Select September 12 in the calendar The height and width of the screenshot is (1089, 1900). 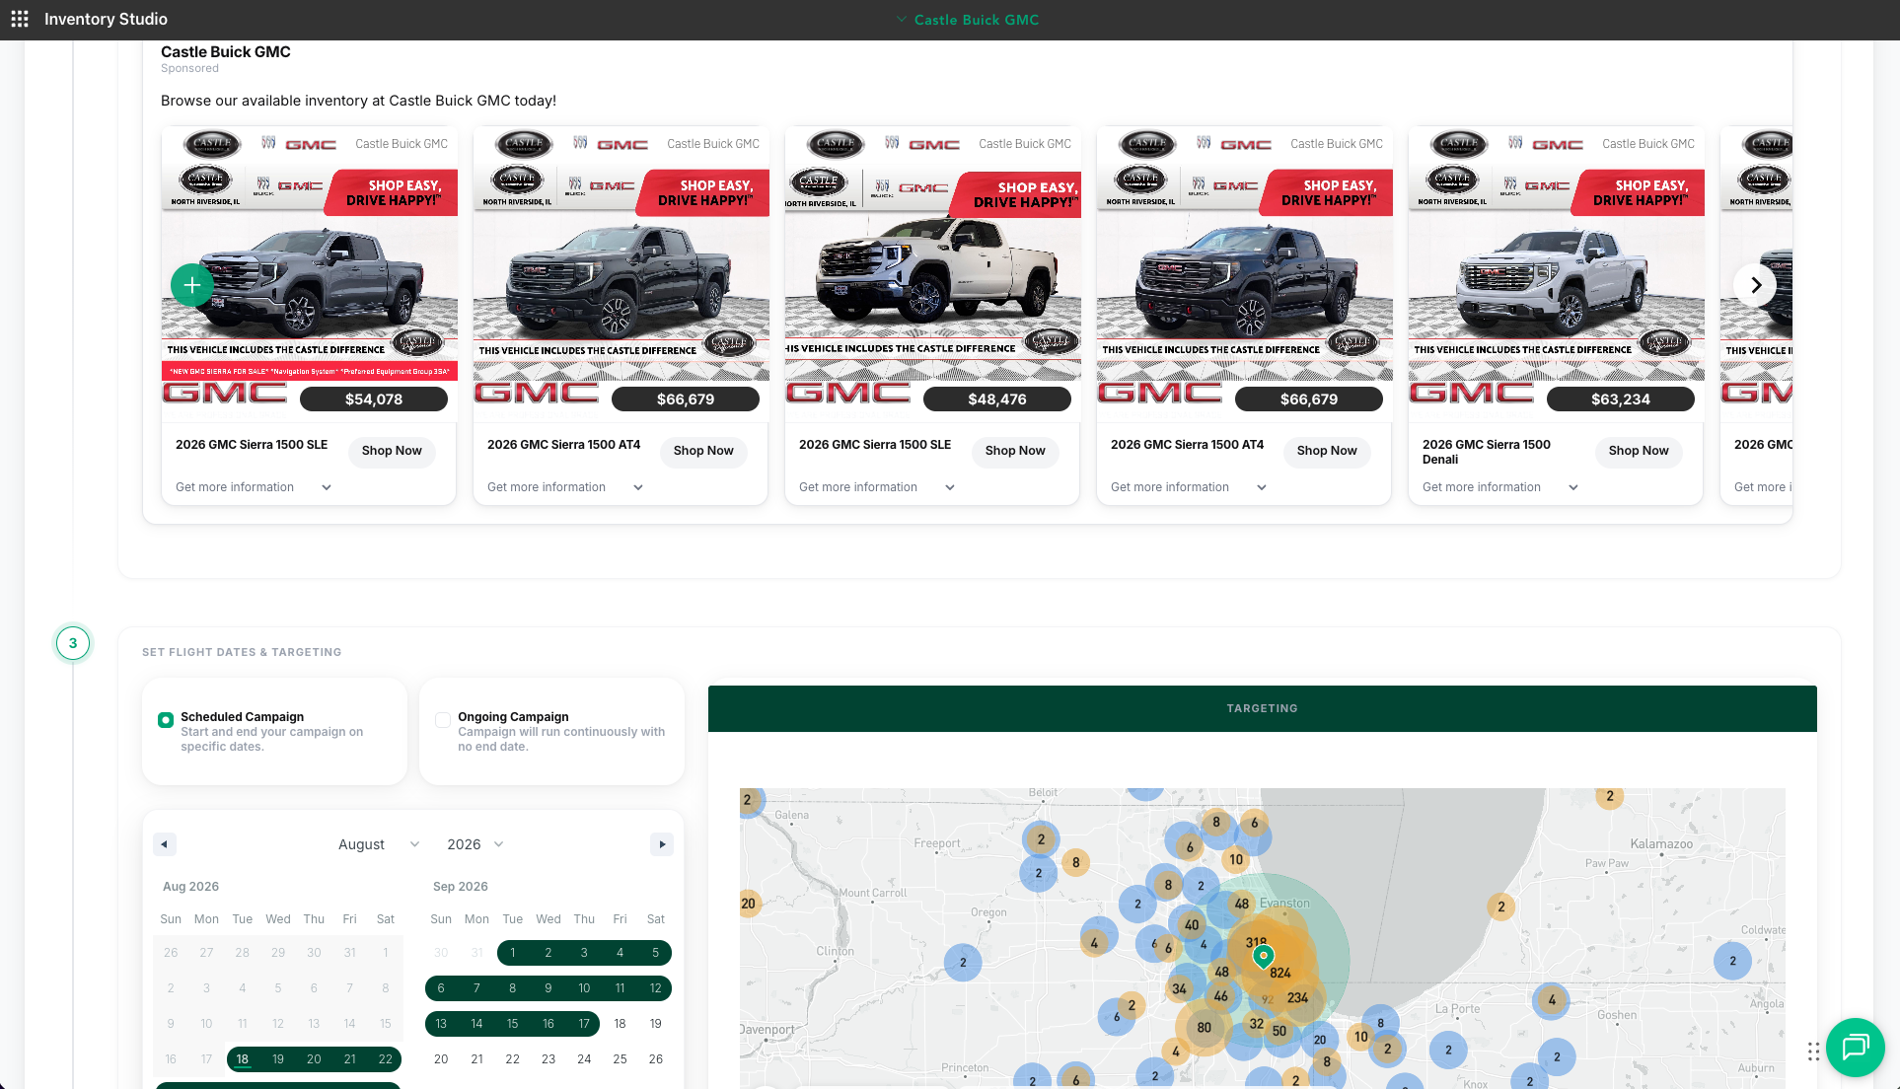pos(656,988)
